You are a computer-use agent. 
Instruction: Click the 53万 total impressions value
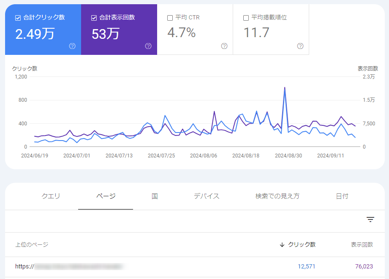(x=106, y=34)
